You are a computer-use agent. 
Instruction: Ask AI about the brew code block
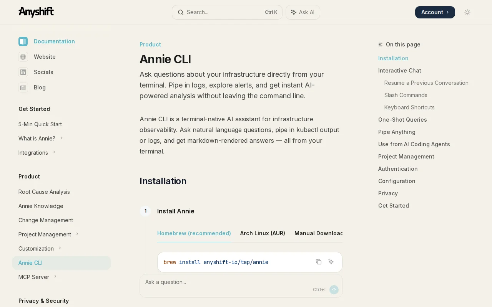click(x=331, y=262)
